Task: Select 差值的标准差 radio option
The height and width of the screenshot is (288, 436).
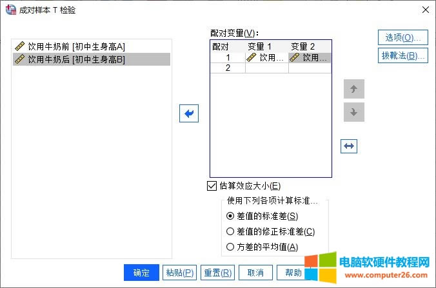Action: click(230, 216)
